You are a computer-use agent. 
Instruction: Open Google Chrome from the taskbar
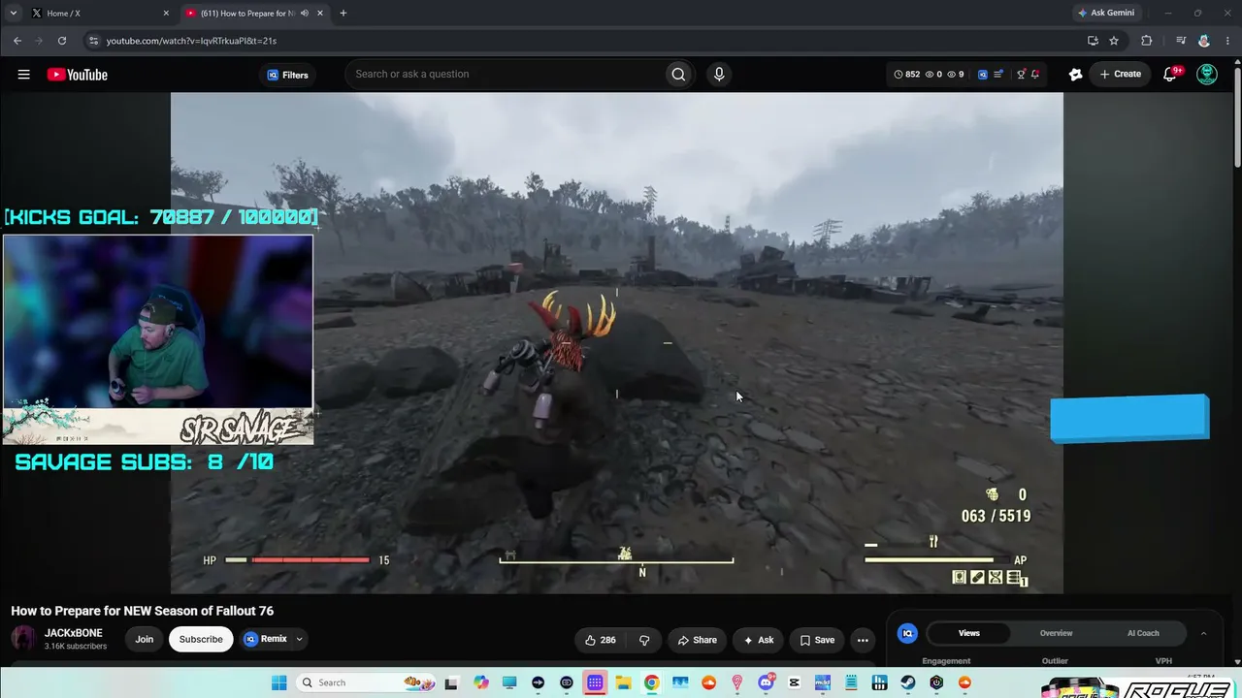click(652, 682)
